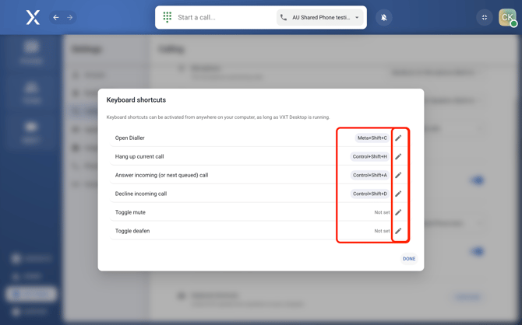Click the collapse window icon
Image resolution: width=522 pixels, height=325 pixels.
pyautogui.click(x=485, y=17)
